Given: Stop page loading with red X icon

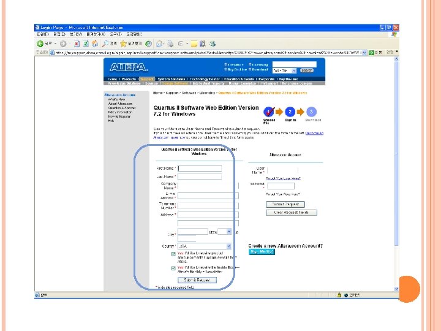Looking at the screenshot, I should (x=77, y=44).
